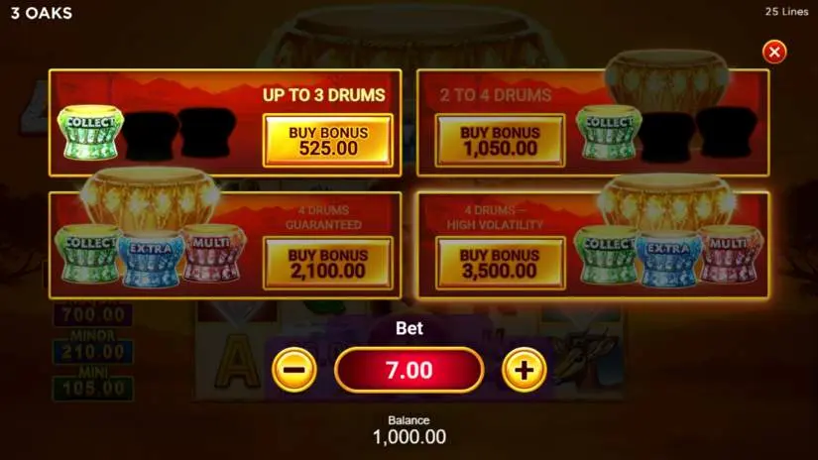Select the Up To 3 Drums title
The height and width of the screenshot is (460, 818).
tap(324, 95)
